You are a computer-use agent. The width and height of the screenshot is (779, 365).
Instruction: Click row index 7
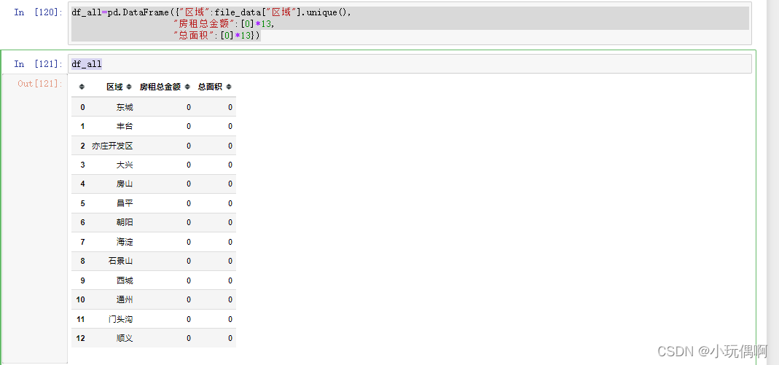click(x=82, y=243)
